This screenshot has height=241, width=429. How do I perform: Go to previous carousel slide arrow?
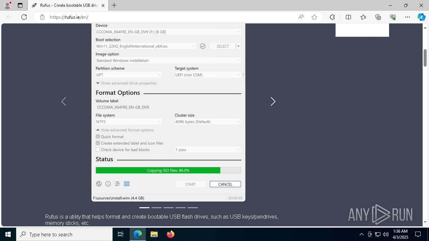pyautogui.click(x=64, y=101)
